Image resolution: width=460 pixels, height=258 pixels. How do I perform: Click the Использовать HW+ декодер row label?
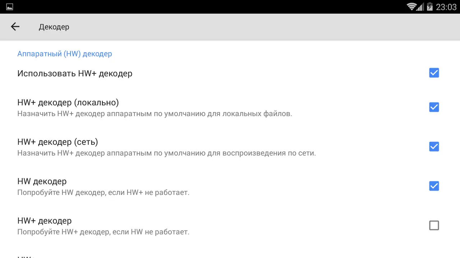pos(75,73)
